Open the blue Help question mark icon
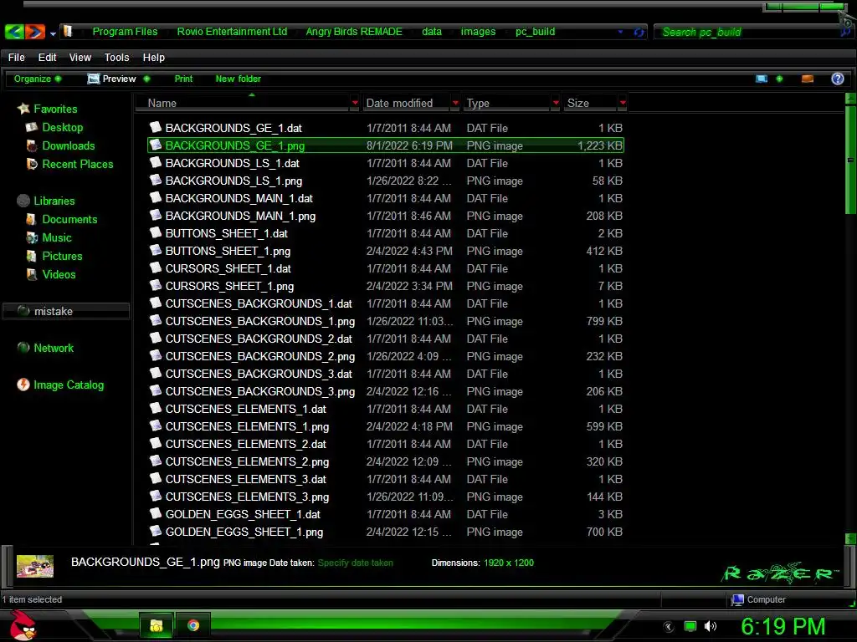Screen dimensions: 857x642 pyautogui.click(x=837, y=79)
